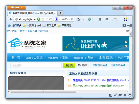The image size is (139, 104).
Task: Click the paw icon in the search box
Action: pos(57,19)
